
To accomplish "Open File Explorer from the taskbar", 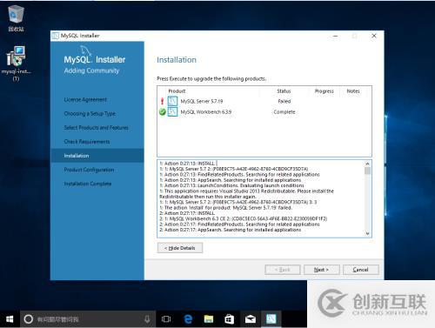I will pos(209,319).
